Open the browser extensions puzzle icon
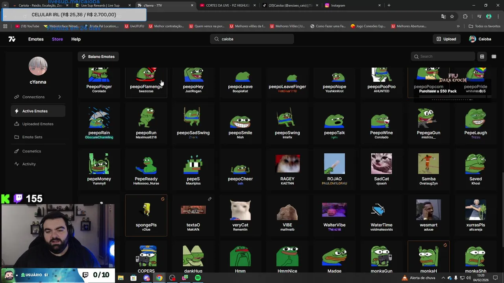Image resolution: width=504 pixels, height=283 pixels. pos(465,17)
